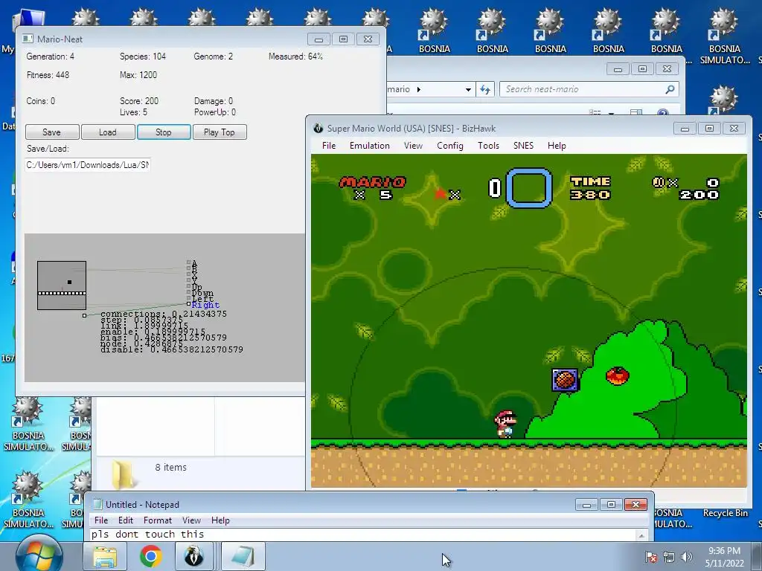
Task: Click the brown rotating block in game
Action: (565, 380)
